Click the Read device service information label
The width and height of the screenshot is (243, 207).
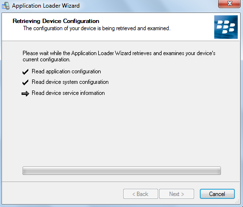[68, 93]
